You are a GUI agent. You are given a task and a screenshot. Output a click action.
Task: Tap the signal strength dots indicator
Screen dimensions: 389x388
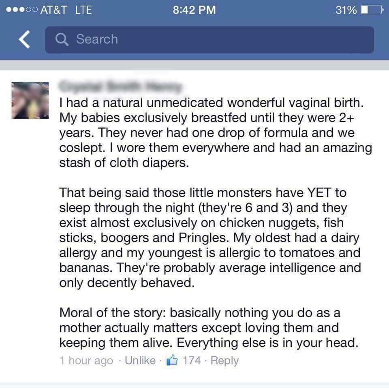pos(22,10)
